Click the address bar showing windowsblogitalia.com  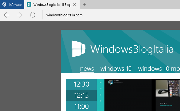click(x=64, y=15)
